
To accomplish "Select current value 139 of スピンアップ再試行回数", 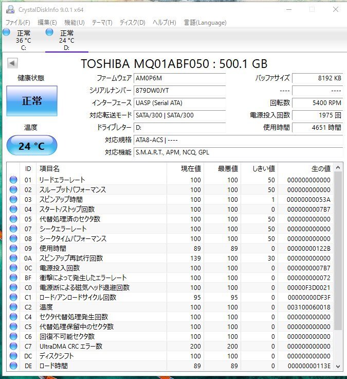I will pos(195,259).
